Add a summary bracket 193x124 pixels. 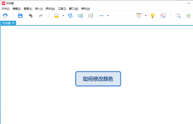(x=91, y=16)
